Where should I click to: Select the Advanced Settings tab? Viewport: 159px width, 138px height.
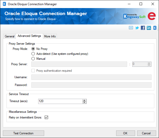29,36
